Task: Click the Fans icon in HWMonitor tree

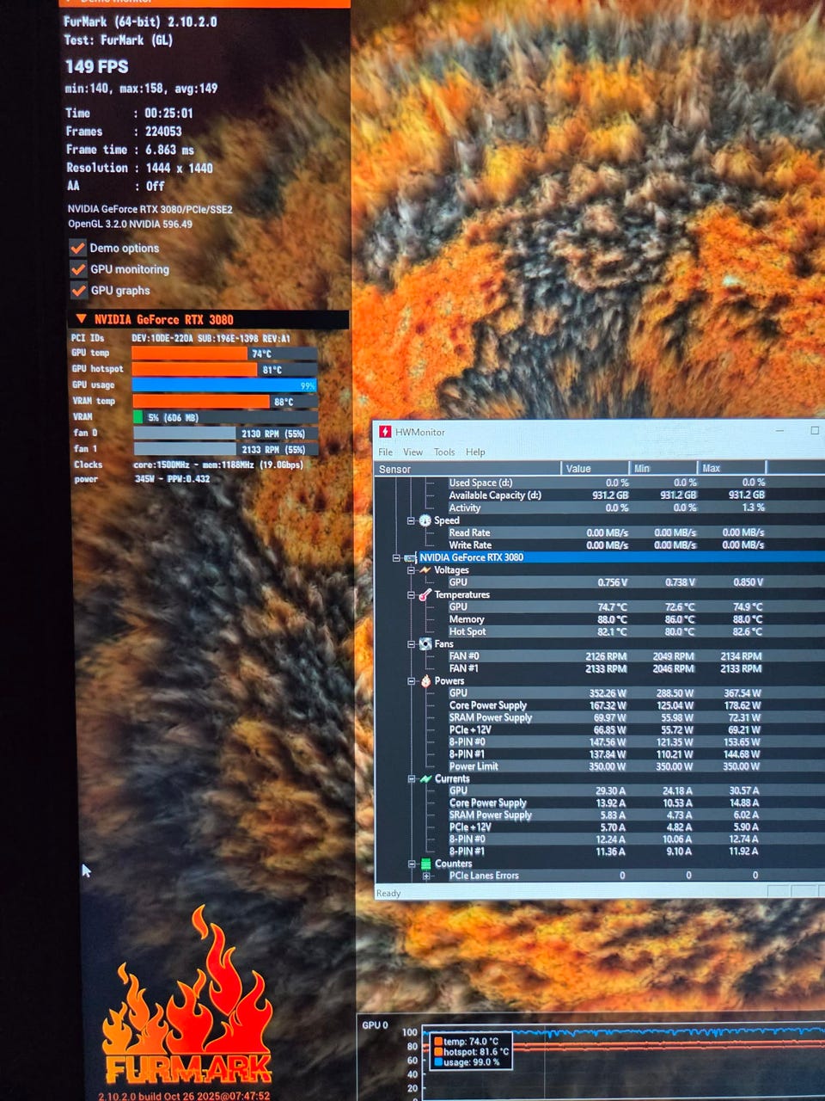Action: coord(425,643)
